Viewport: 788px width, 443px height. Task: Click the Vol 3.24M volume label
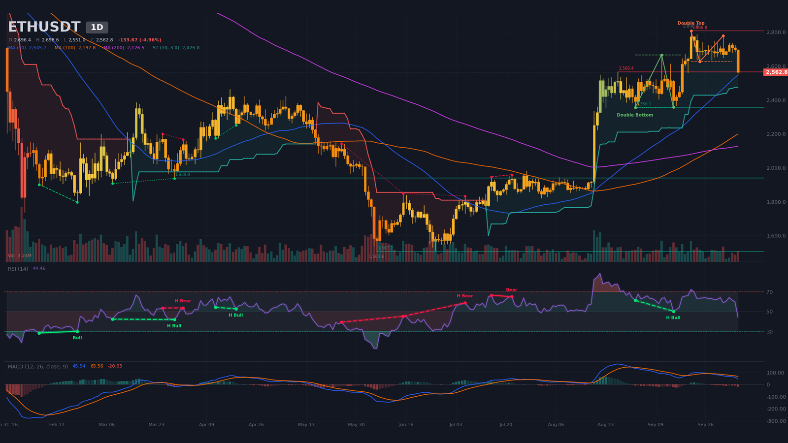pyautogui.click(x=20, y=256)
